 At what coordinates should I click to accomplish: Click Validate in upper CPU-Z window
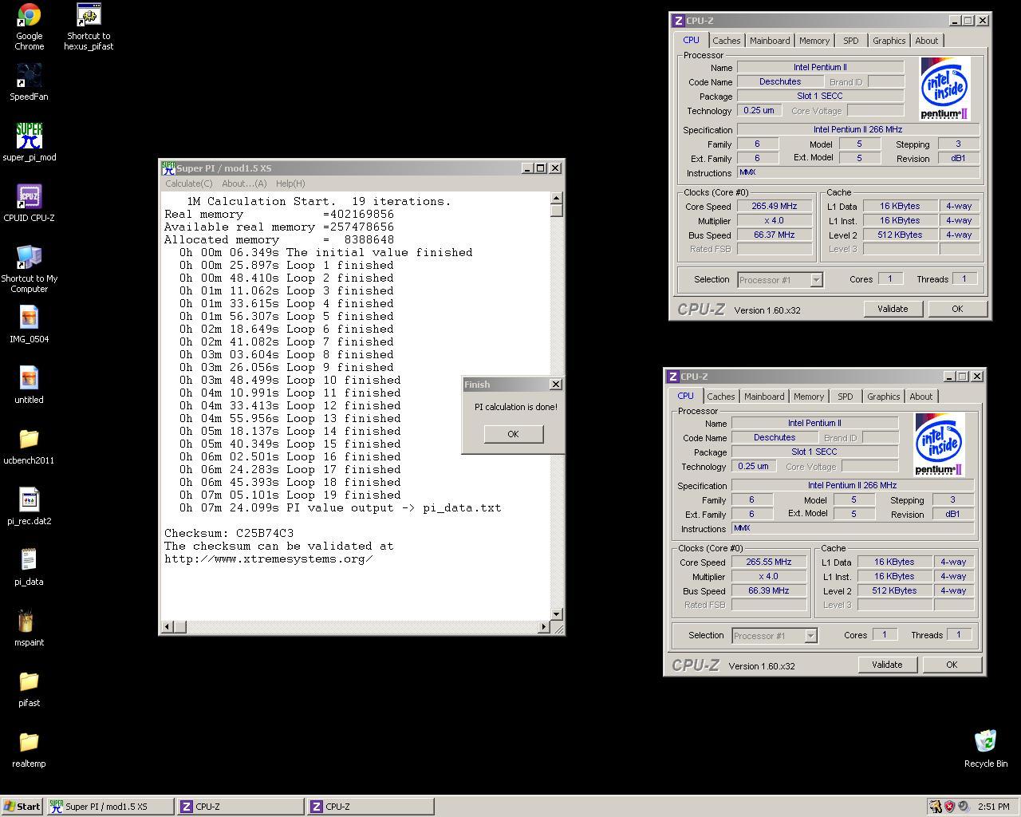click(893, 309)
